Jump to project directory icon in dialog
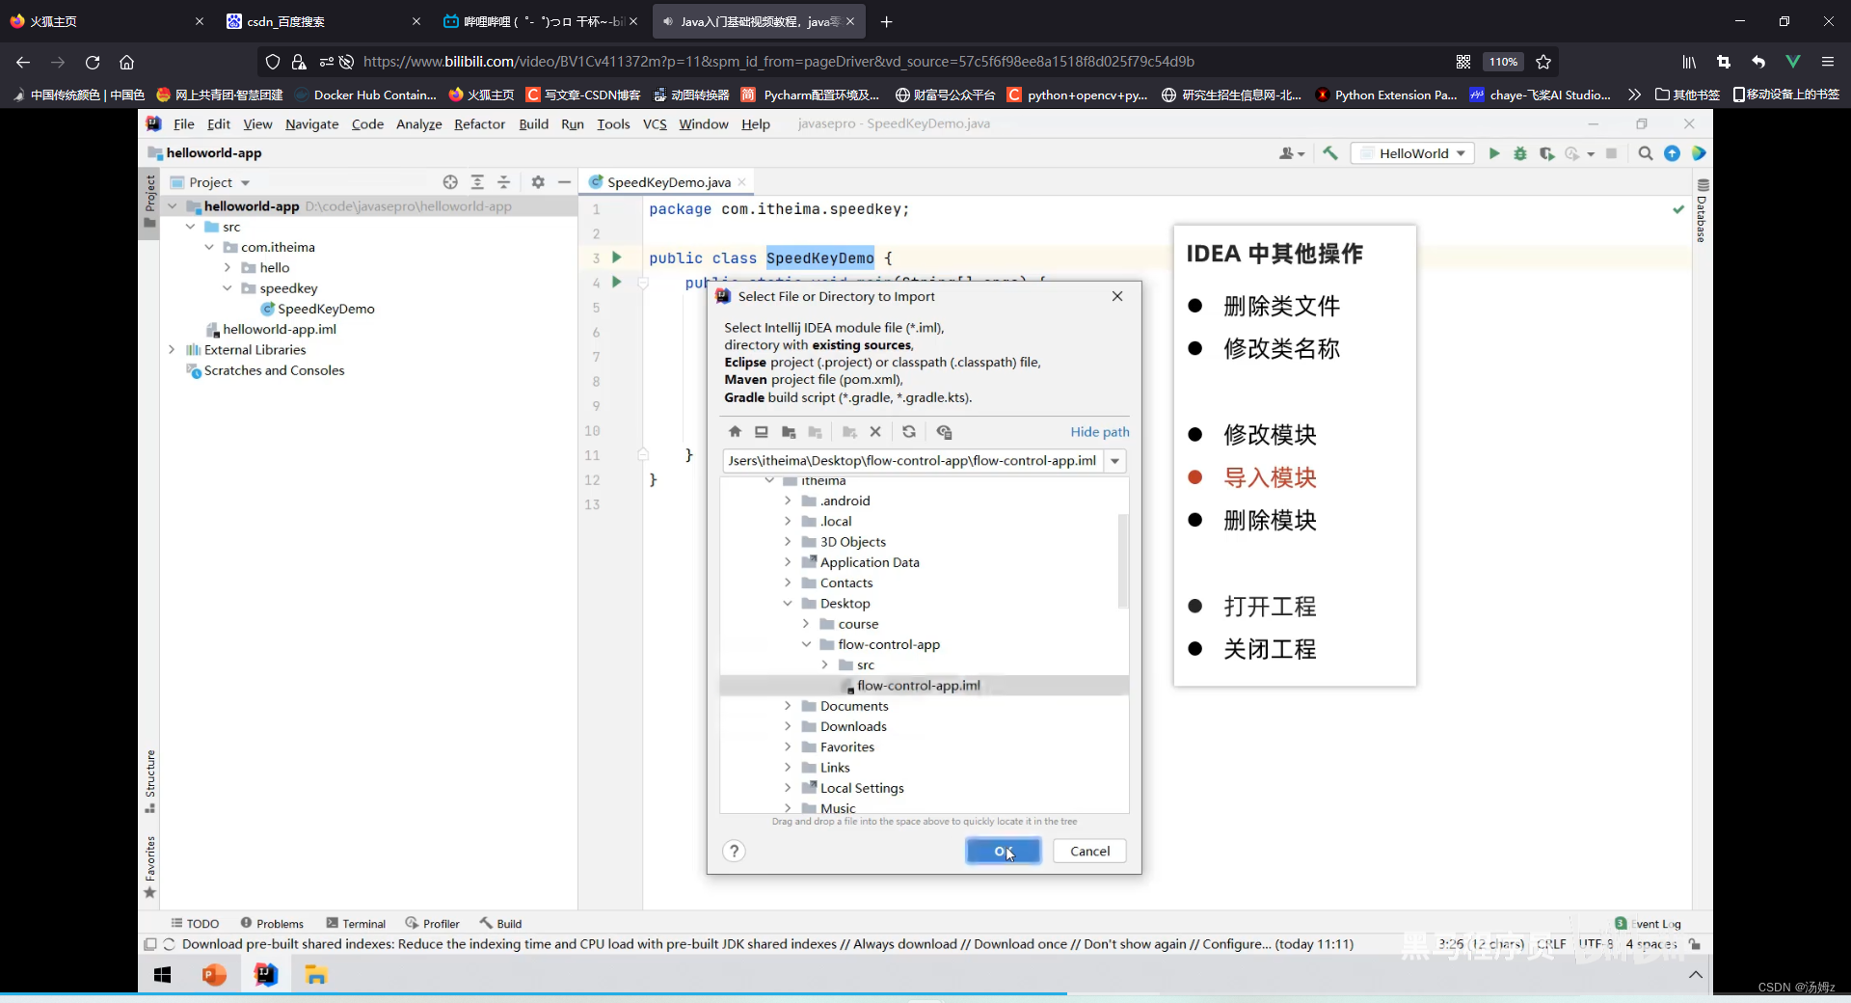Image resolution: width=1851 pixels, height=1003 pixels. (x=789, y=432)
